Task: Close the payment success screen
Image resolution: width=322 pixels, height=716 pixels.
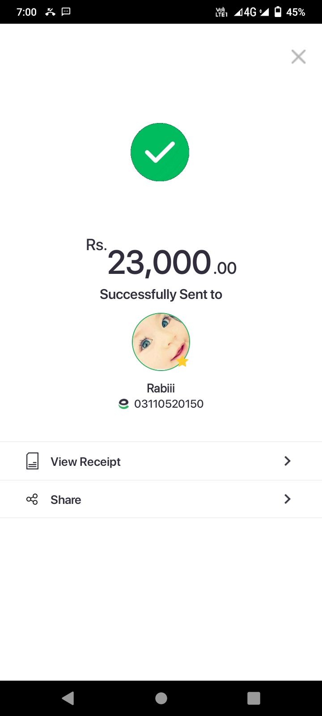Action: 298,57
